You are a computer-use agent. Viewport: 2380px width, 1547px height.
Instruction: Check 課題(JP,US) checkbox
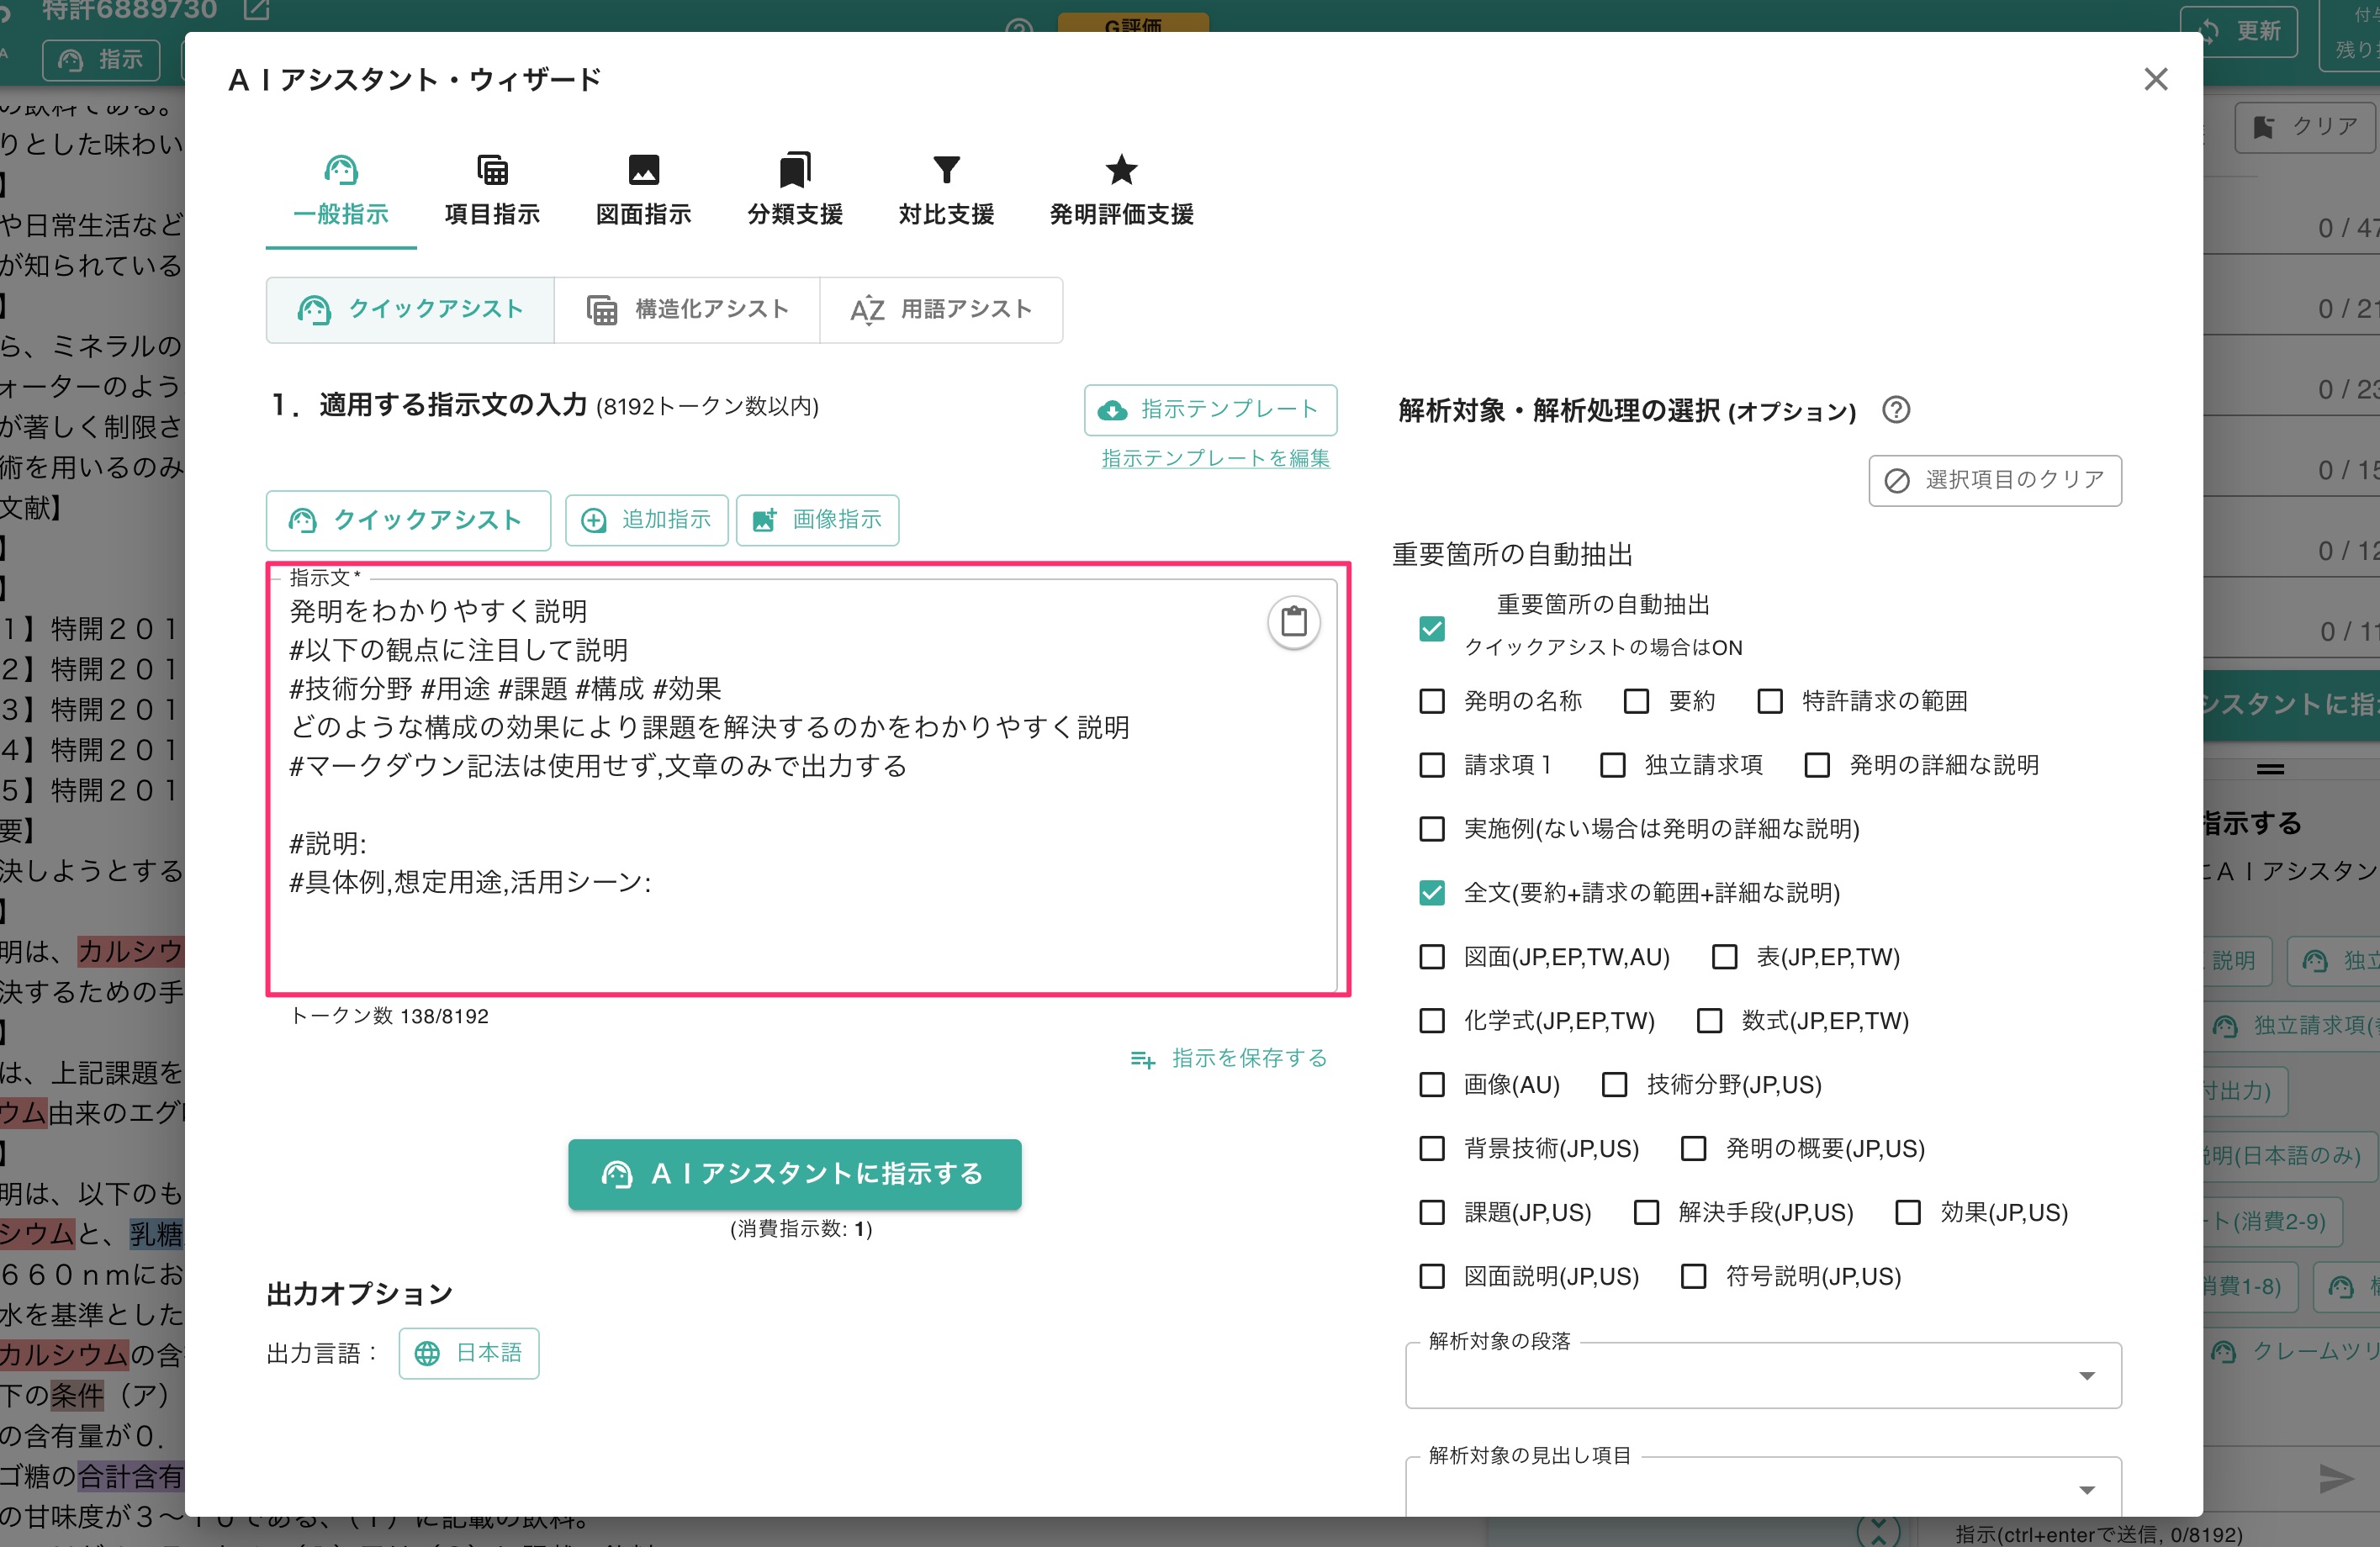1432,1213
